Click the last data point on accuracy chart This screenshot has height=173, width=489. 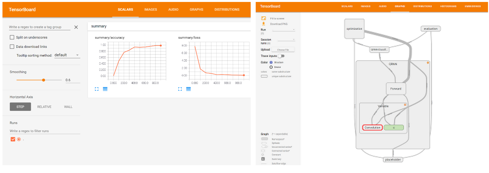click(161, 45)
